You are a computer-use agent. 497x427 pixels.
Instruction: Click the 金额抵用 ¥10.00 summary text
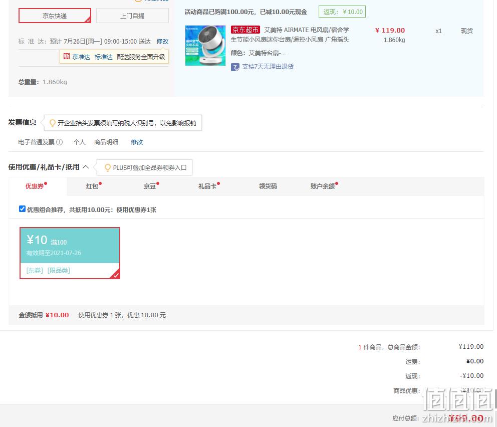pyautogui.click(x=44, y=315)
